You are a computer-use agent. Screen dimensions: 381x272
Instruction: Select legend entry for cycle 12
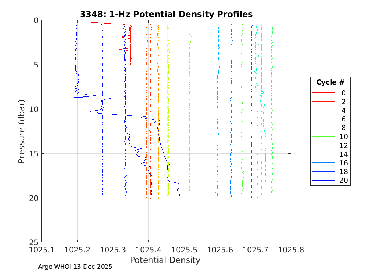click(343, 145)
